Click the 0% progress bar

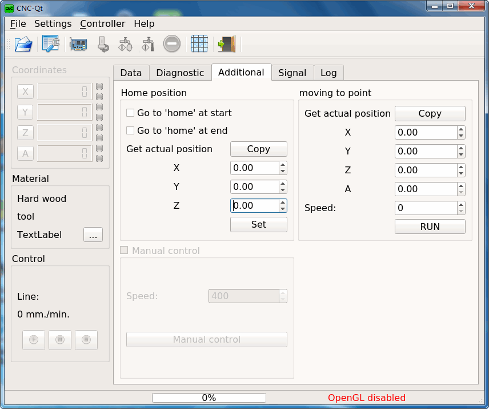[209, 398]
